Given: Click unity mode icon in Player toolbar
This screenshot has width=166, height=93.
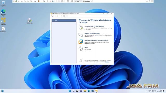Looking at the screenshot, I should (x=67, y=16).
